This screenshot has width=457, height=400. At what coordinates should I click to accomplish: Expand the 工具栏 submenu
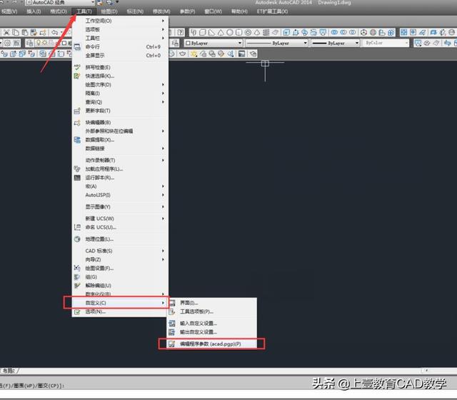tap(120, 38)
